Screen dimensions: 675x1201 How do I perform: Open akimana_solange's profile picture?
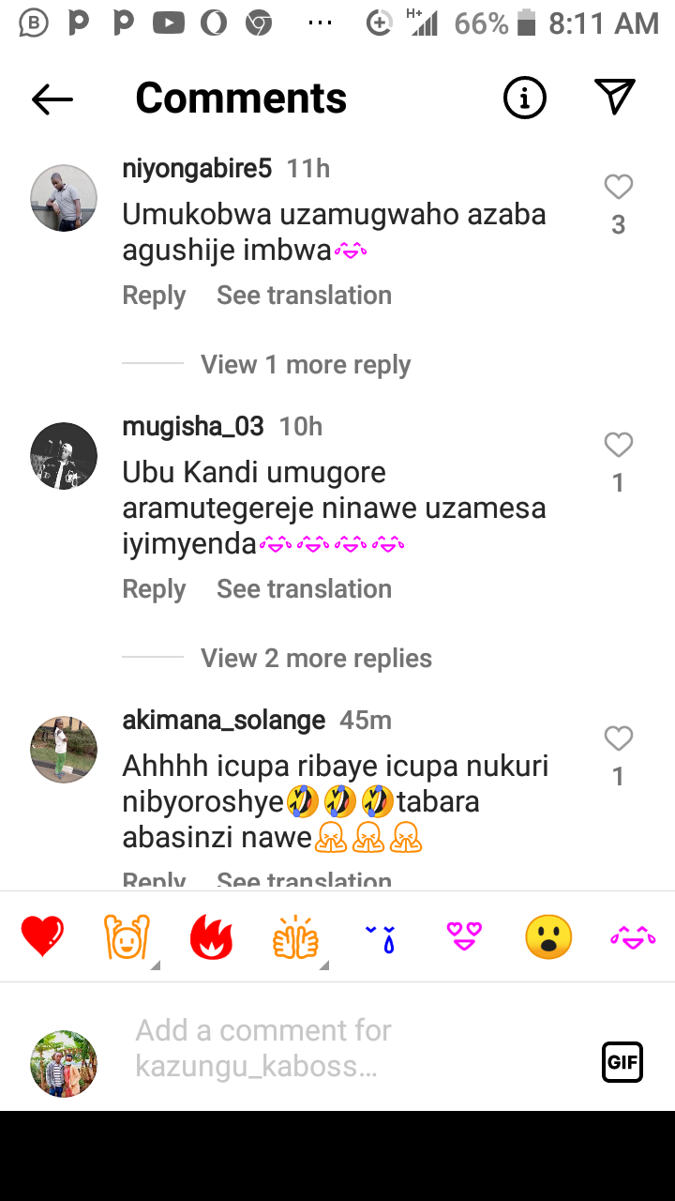pyautogui.click(x=64, y=750)
